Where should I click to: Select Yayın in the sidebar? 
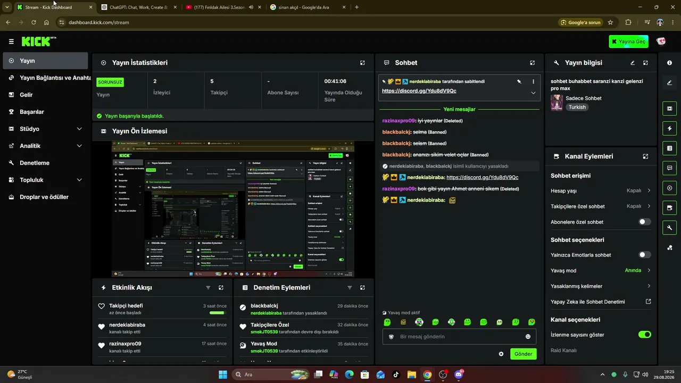pyautogui.click(x=45, y=61)
